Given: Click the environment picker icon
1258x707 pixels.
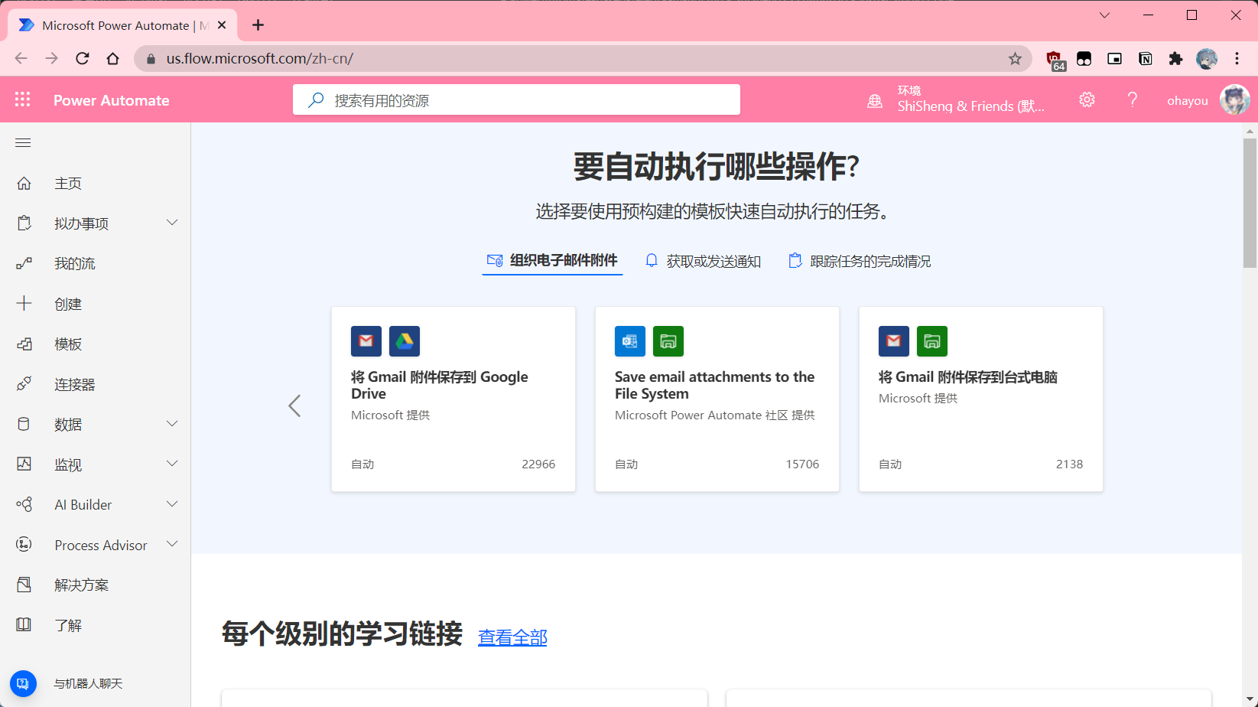Looking at the screenshot, I should (875, 100).
